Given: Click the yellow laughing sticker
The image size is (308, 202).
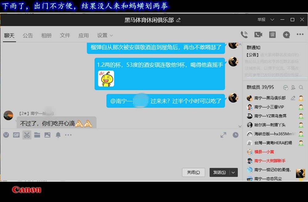Looking at the screenshot, I should pos(106,79).
